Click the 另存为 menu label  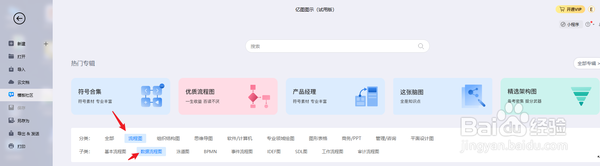(23, 121)
